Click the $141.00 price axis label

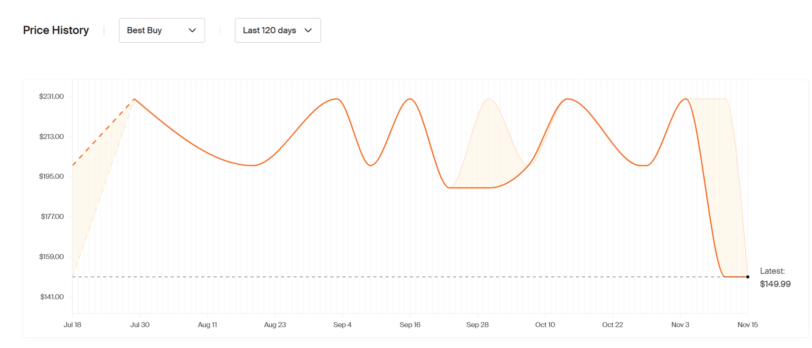pyautogui.click(x=52, y=297)
